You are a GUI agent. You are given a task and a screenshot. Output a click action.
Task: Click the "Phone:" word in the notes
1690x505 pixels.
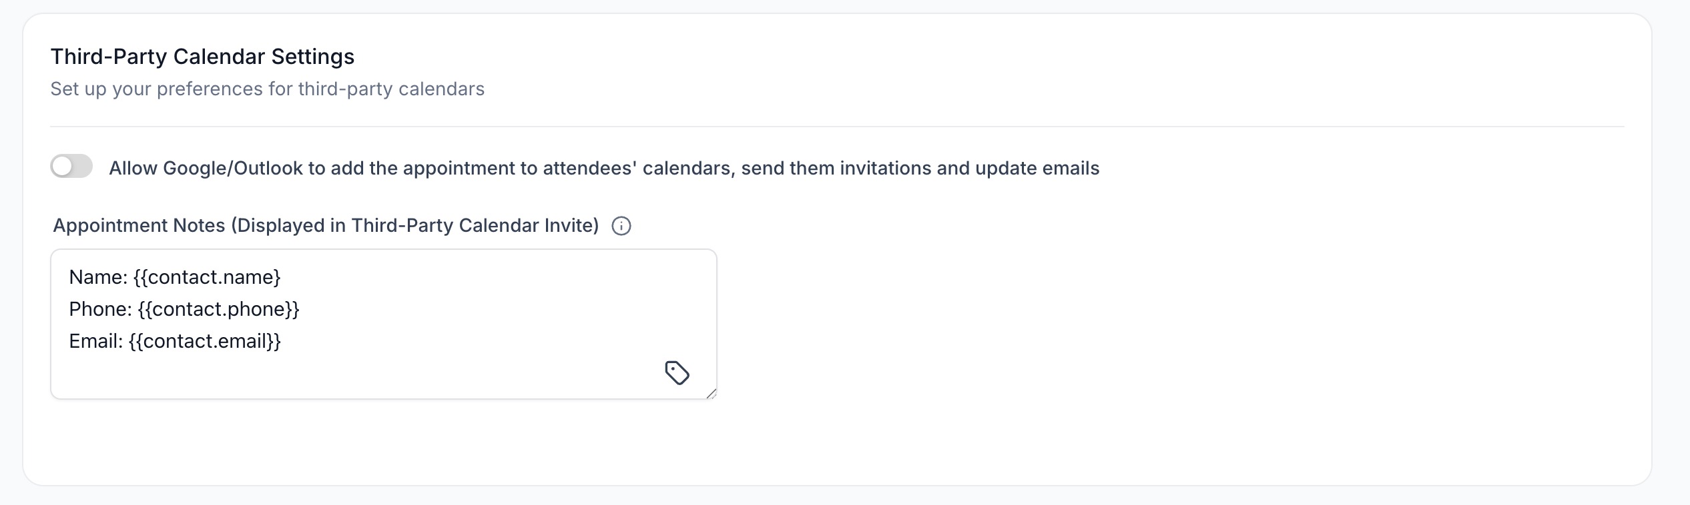(x=101, y=309)
